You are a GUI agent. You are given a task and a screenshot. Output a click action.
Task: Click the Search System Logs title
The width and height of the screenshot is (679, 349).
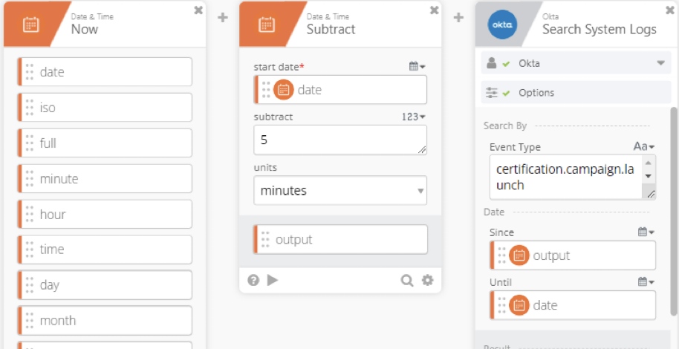point(600,30)
